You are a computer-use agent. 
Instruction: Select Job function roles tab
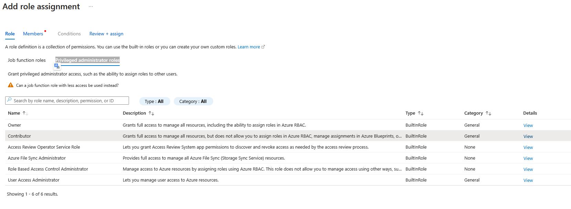(x=27, y=60)
